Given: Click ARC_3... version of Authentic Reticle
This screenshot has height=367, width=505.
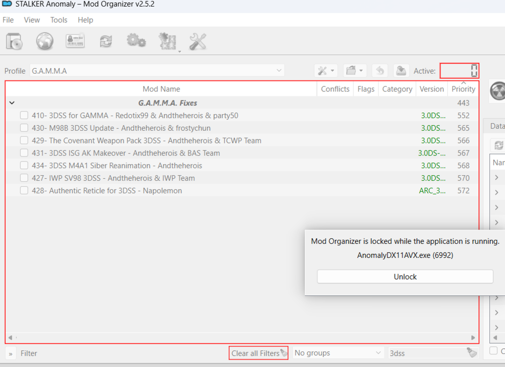Looking at the screenshot, I should click(x=432, y=191).
